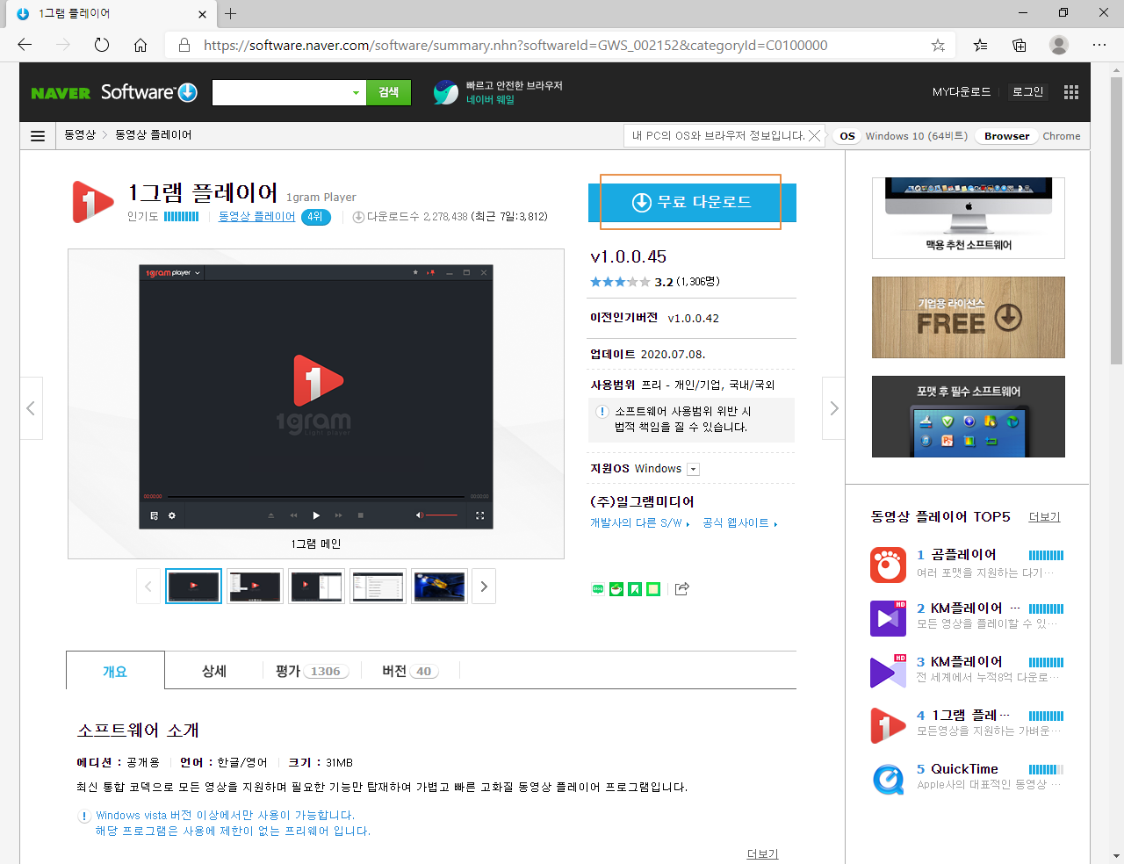Viewport: 1124px width, 864px height.
Task: Click the Naver Whale browser icon
Action: (x=446, y=92)
